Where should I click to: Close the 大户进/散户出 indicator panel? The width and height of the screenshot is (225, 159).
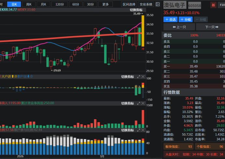[x=143, y=77]
